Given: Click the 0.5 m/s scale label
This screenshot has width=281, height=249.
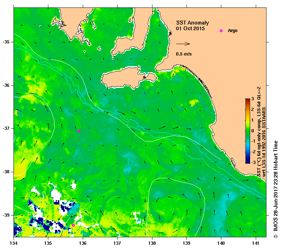Looking at the screenshot, I should click(184, 54).
